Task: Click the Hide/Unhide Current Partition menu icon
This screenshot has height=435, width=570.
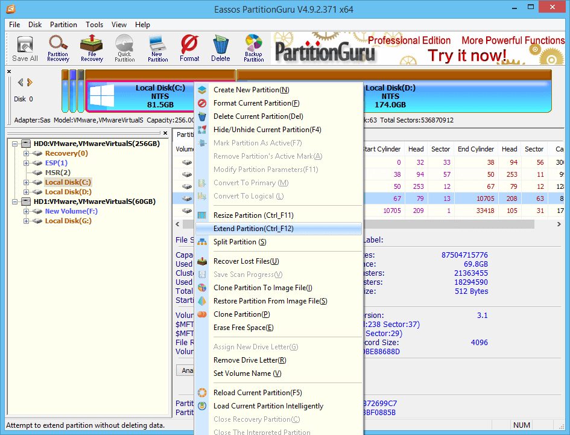Action: pos(202,130)
